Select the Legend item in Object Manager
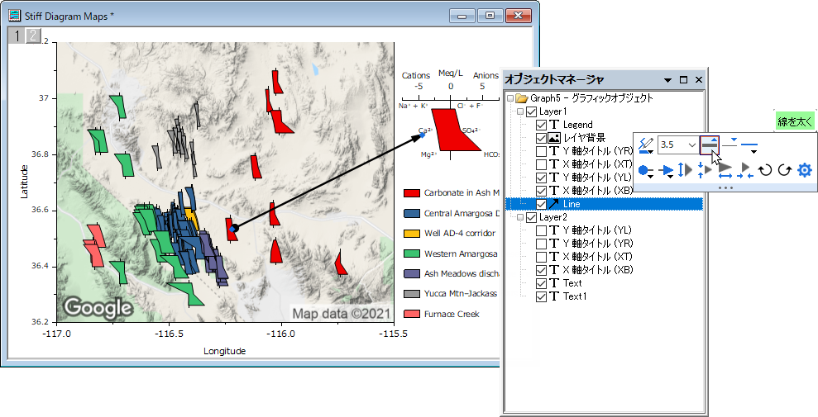 point(577,125)
